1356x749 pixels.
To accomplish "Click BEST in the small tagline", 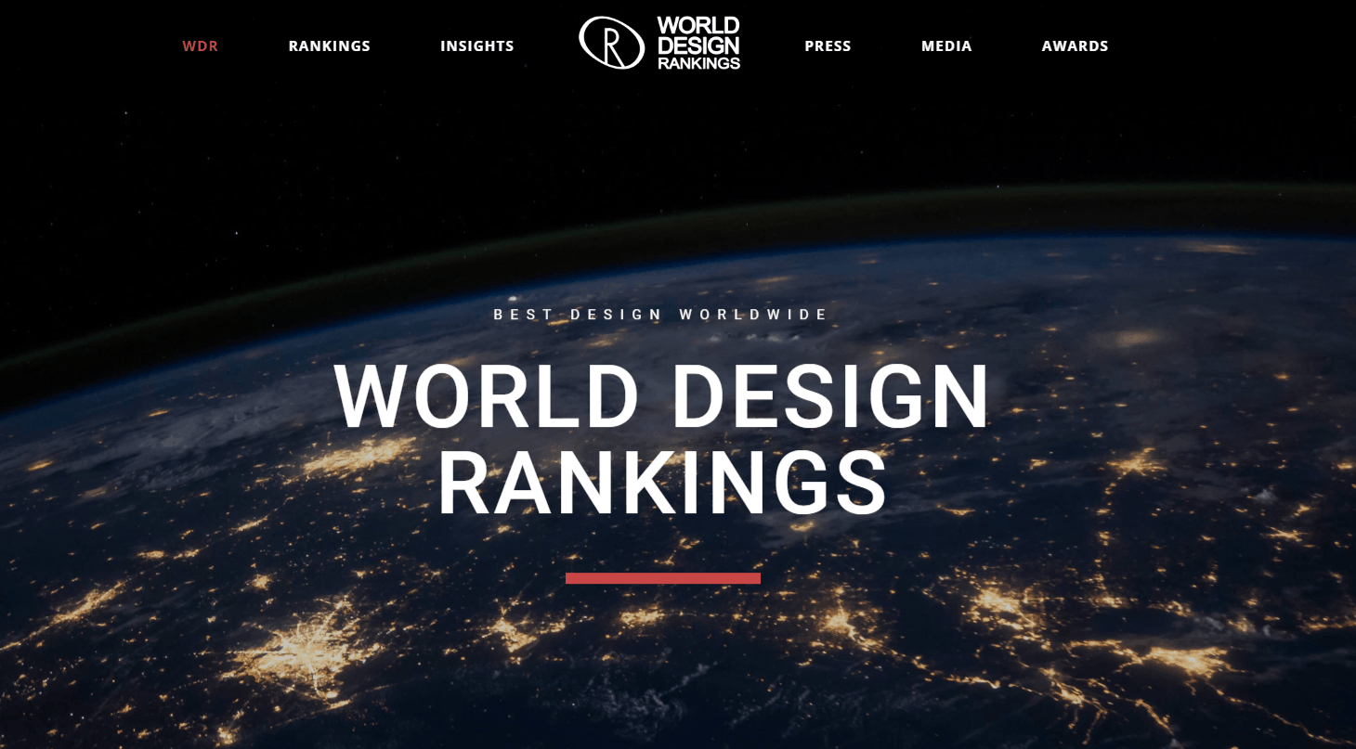I will [523, 315].
